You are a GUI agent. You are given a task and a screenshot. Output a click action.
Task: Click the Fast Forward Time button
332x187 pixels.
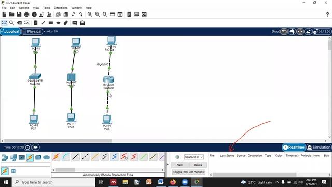tap(36, 147)
